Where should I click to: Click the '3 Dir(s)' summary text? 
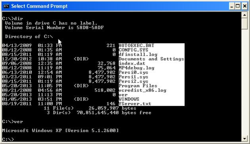[59, 113]
